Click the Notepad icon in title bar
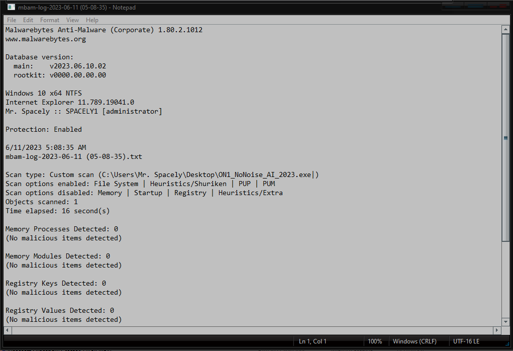 click(x=11, y=7)
